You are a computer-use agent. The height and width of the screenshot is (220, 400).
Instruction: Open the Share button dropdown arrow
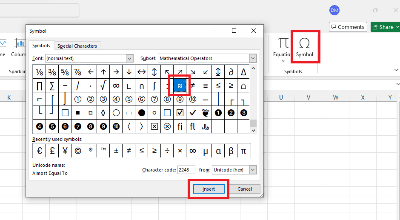click(x=398, y=27)
